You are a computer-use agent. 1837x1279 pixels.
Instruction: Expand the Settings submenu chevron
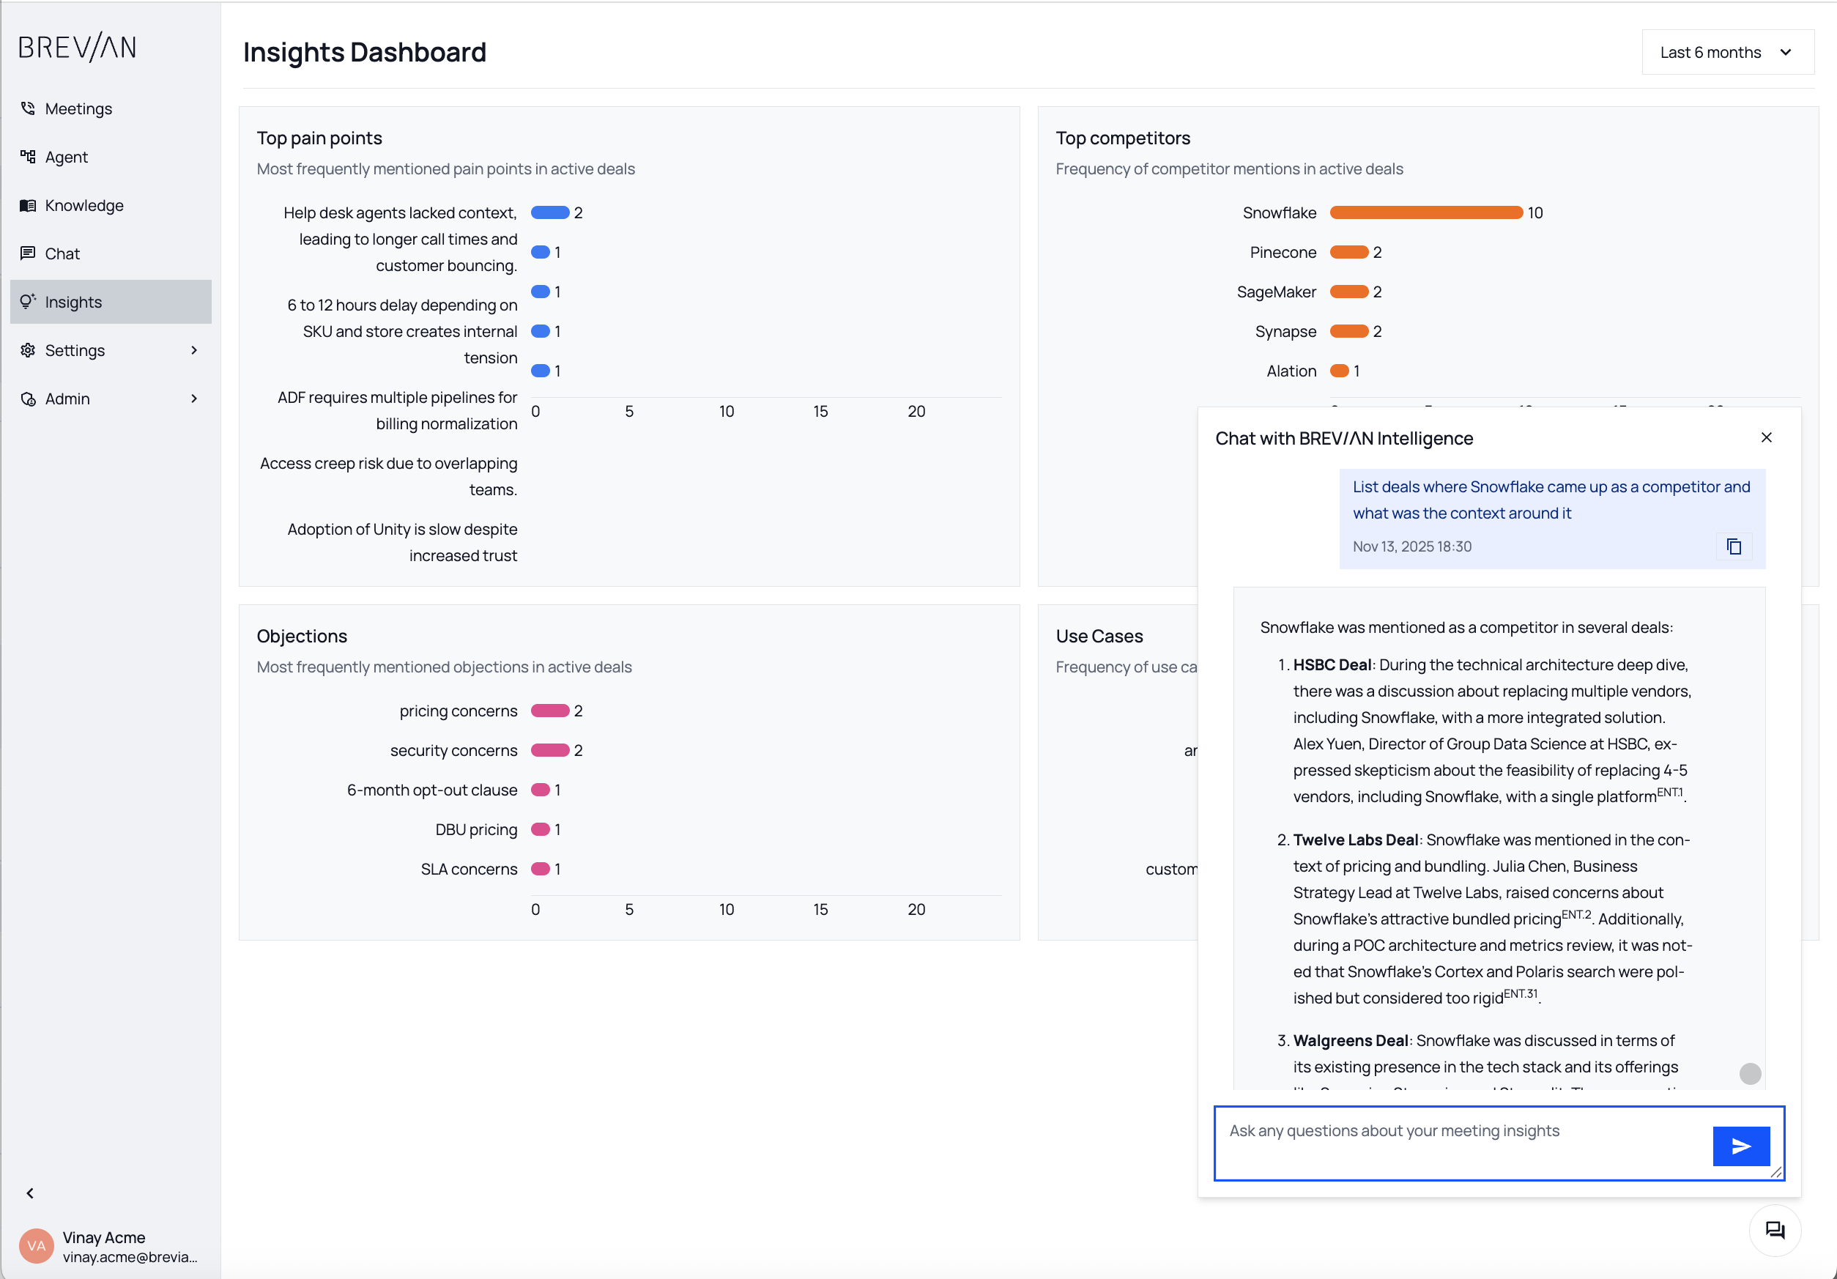tap(193, 349)
